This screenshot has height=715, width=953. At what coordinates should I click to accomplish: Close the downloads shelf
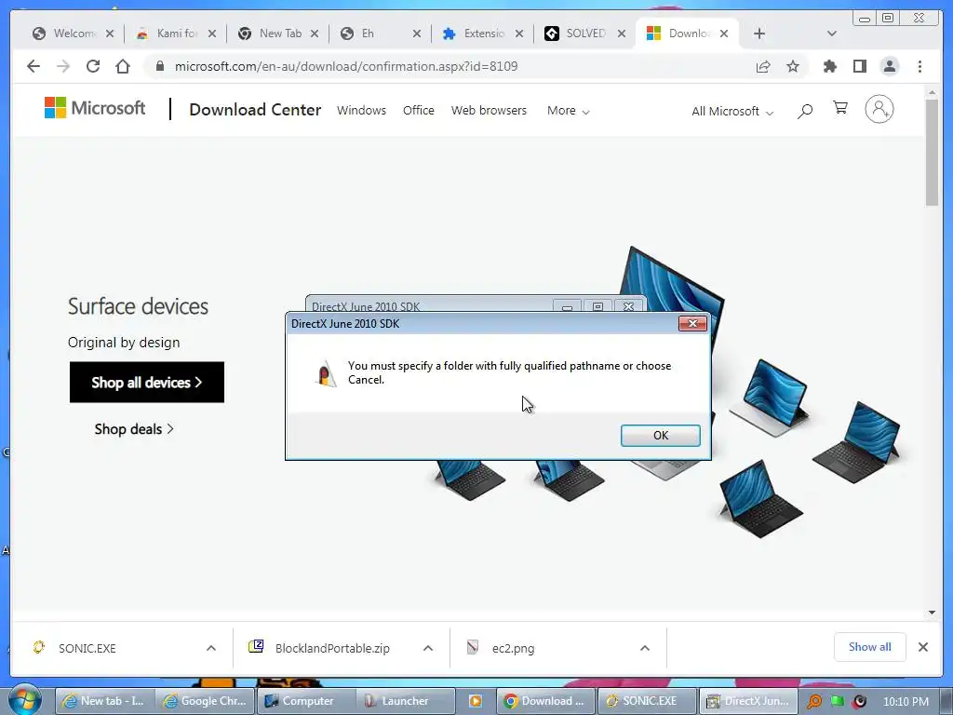[x=922, y=647]
